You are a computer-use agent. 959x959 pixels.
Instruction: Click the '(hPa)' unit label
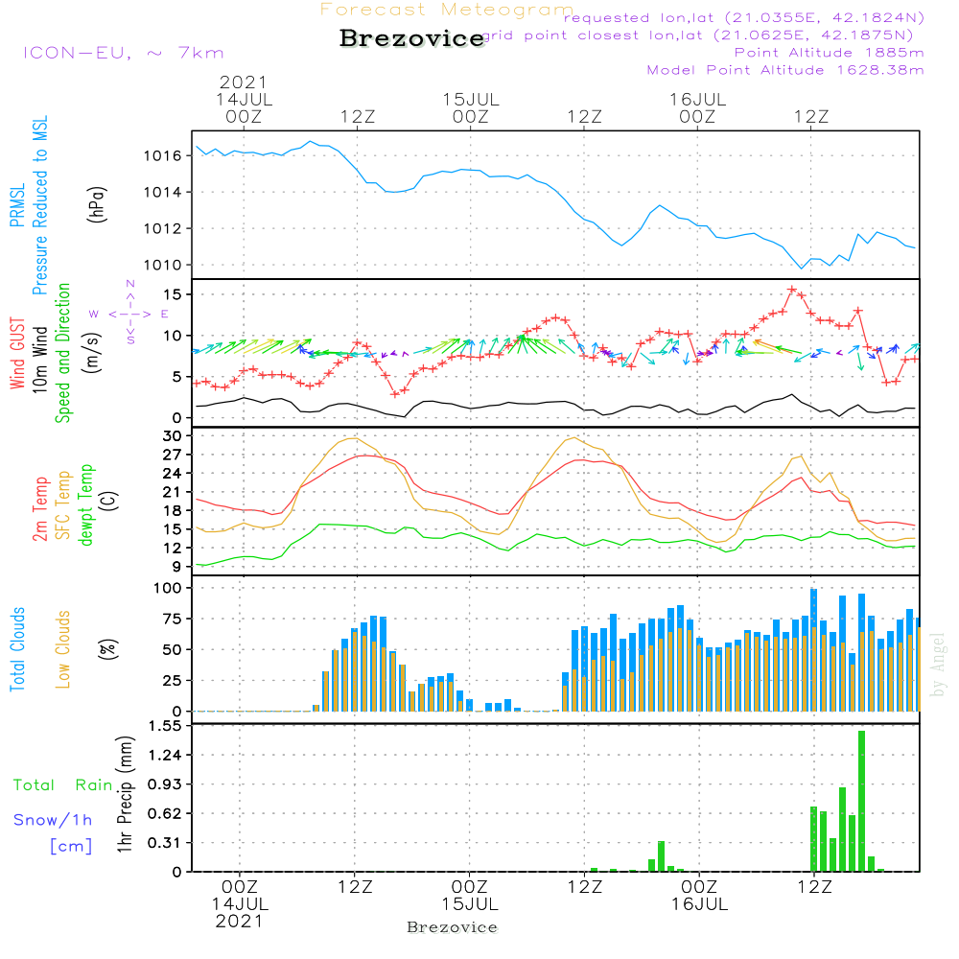pos(96,204)
